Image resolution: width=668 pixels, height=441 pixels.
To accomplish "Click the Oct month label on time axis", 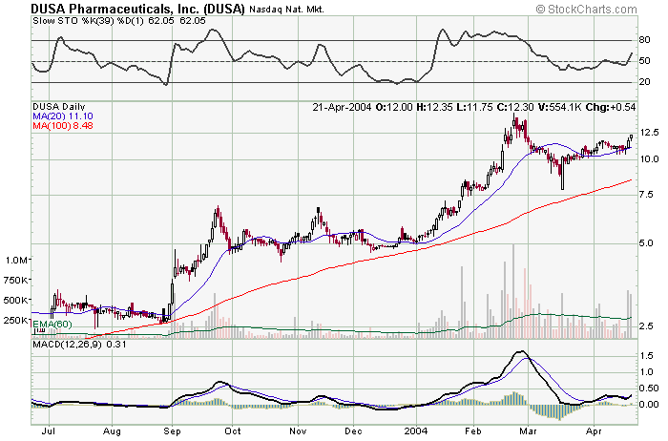I will pyautogui.click(x=233, y=431).
